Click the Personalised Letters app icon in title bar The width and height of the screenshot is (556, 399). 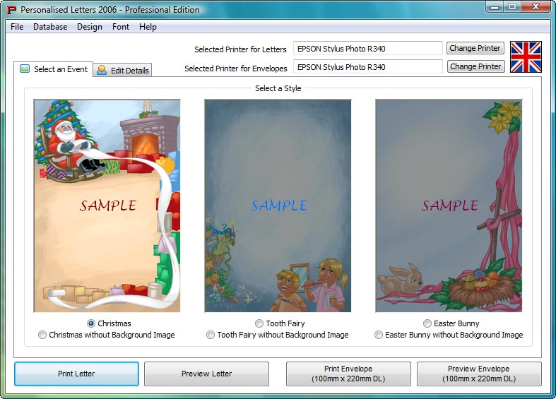[11, 10]
